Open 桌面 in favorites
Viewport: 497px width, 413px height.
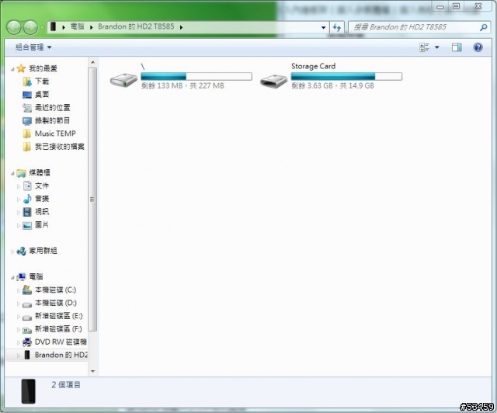pyautogui.click(x=42, y=95)
